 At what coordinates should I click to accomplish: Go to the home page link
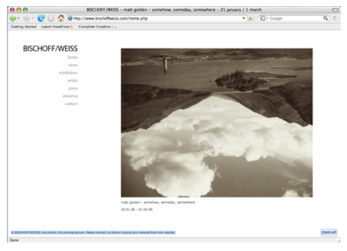[x=72, y=57]
